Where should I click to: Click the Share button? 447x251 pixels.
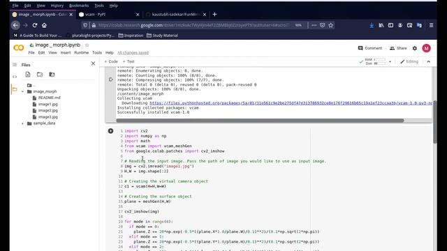pyautogui.click(x=398, y=48)
